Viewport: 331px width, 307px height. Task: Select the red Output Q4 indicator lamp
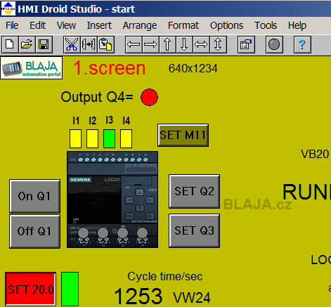tap(149, 97)
